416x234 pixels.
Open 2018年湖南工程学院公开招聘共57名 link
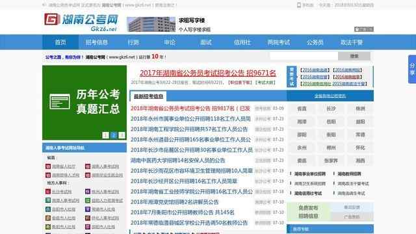click(189, 129)
